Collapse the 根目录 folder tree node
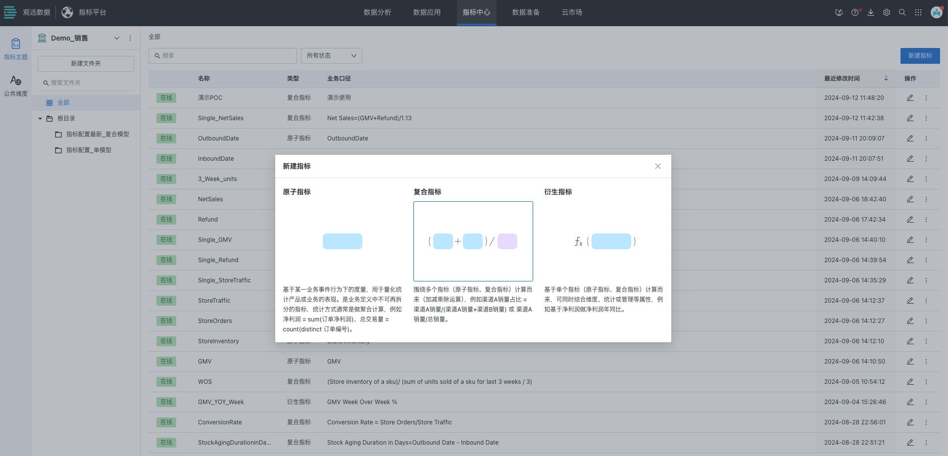The height and width of the screenshot is (456, 948). coord(40,118)
